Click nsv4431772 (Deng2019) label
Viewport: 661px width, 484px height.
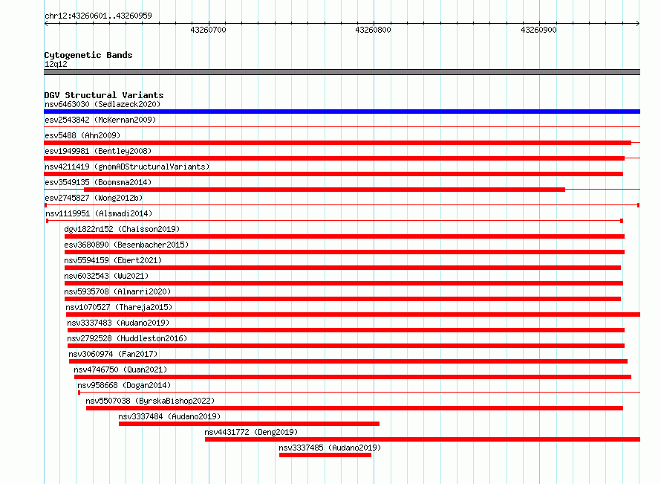[x=251, y=432]
